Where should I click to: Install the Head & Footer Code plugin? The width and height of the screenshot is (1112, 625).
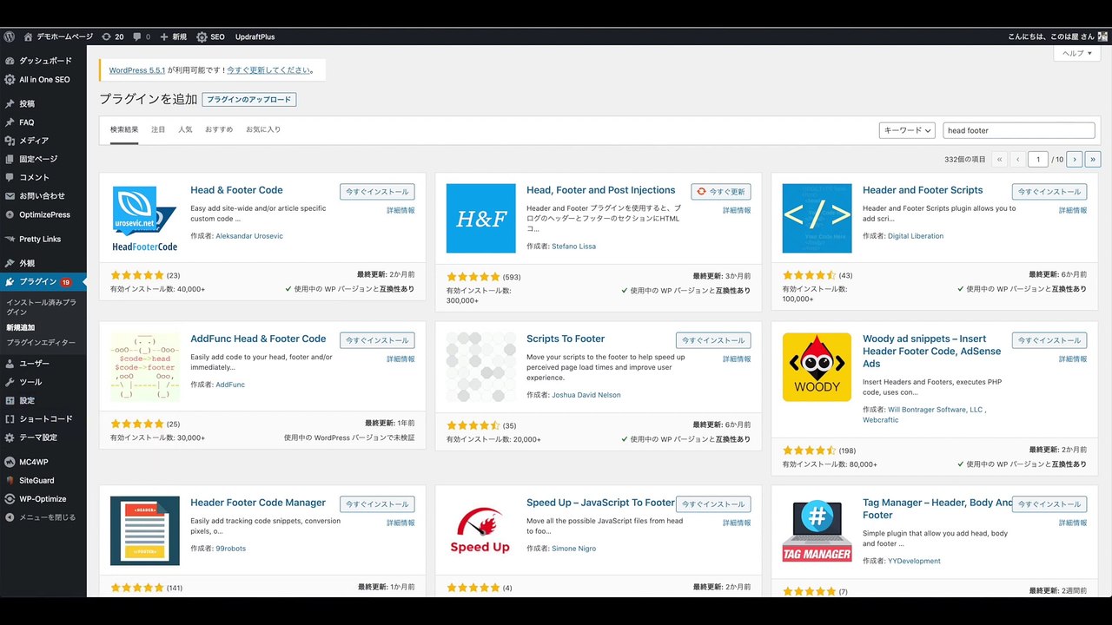pos(377,192)
